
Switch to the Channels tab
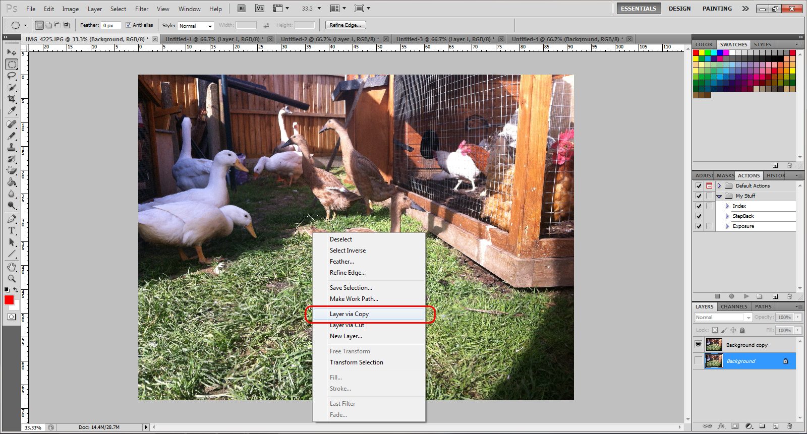pos(733,306)
